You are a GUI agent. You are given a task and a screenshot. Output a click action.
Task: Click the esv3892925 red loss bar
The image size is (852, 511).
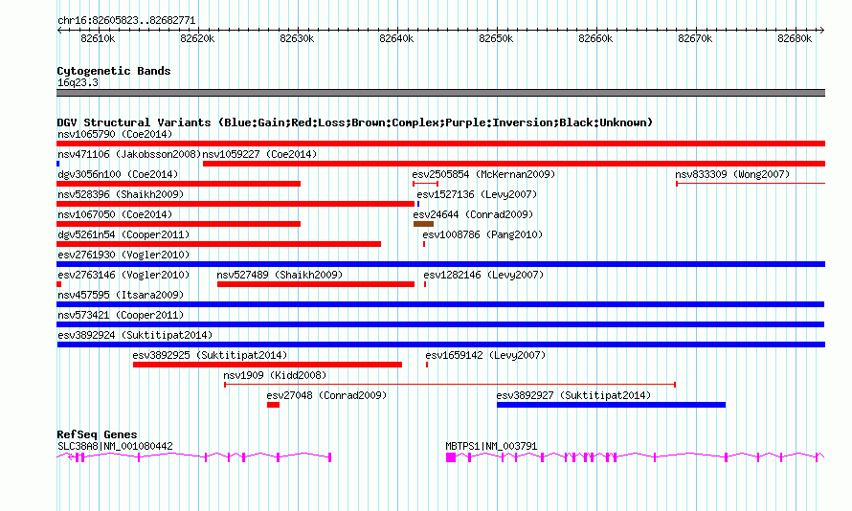(267, 365)
